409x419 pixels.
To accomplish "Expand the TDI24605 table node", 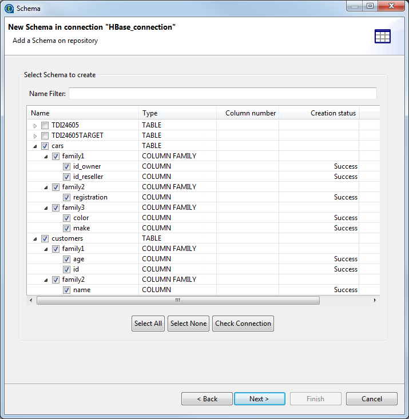I will (35, 125).
